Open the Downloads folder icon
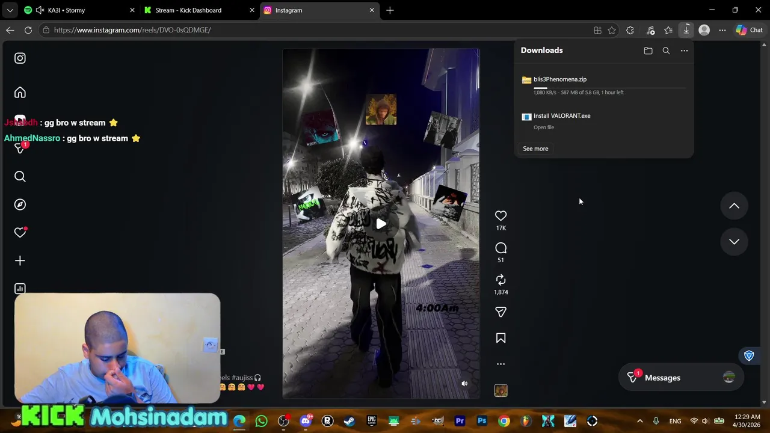 [648, 51]
